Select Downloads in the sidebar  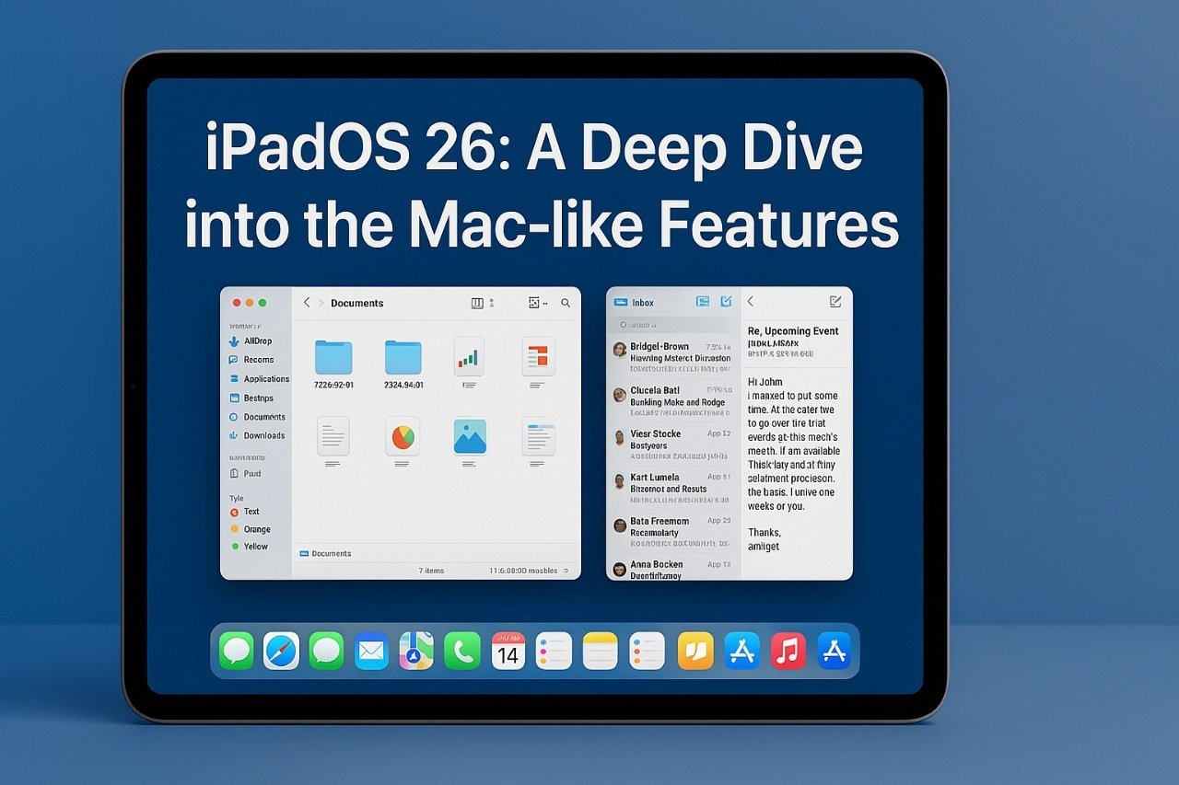[257, 436]
